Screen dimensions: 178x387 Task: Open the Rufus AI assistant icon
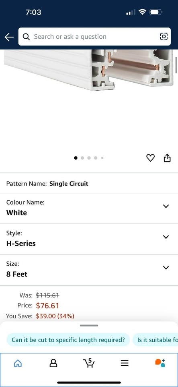160,363
